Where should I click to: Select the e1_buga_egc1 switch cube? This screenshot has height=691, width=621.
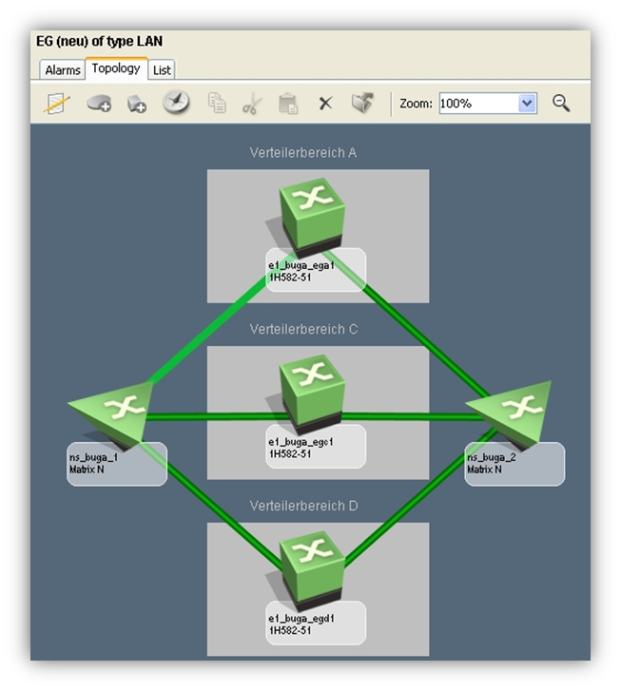[311, 393]
